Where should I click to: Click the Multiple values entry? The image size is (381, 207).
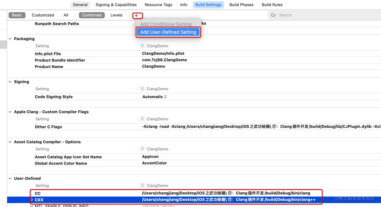(x=158, y=206)
